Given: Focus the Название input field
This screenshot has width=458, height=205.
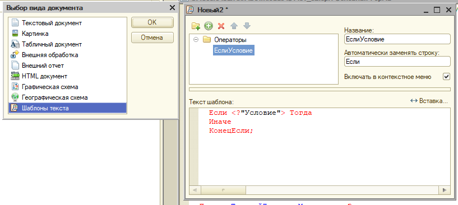Looking at the screenshot, I should (x=397, y=39).
